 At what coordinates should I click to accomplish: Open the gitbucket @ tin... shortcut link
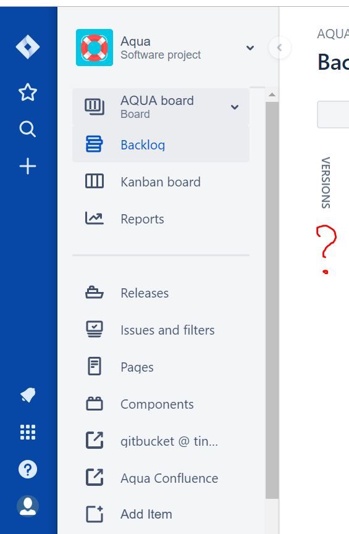[161, 441]
